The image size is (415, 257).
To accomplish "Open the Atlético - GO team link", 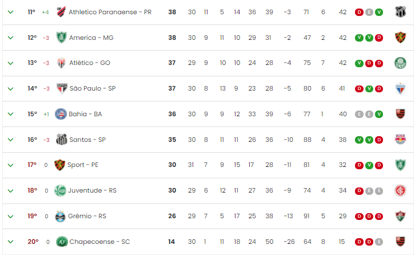I will pos(89,63).
